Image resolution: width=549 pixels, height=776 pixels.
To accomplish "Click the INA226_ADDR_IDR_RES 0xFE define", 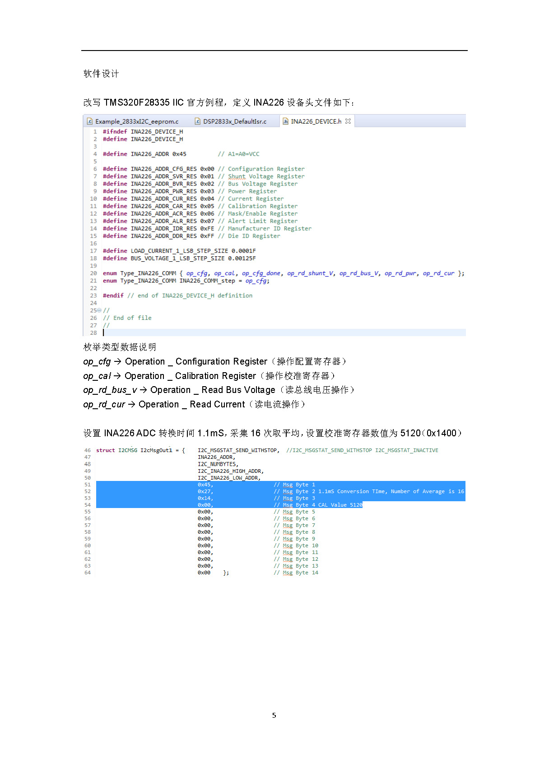I will (207, 228).
